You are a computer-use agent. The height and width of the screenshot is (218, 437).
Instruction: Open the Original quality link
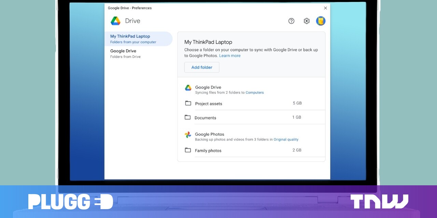(286, 140)
